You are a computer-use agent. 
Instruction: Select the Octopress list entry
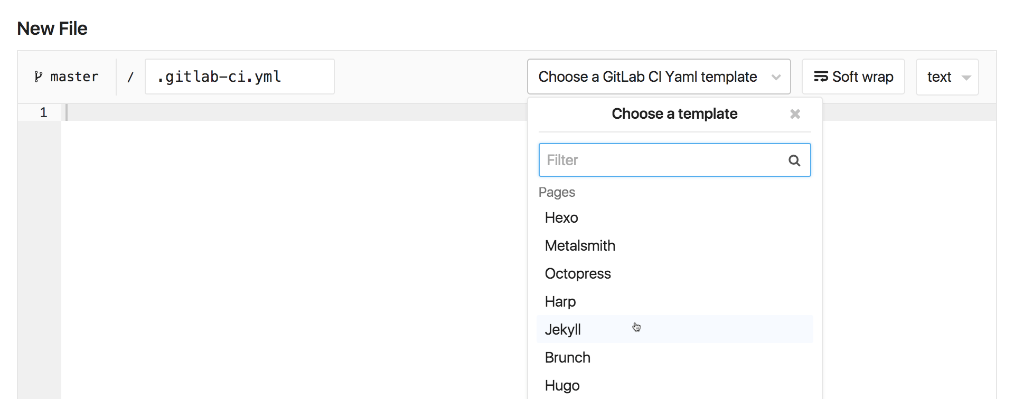click(x=577, y=273)
